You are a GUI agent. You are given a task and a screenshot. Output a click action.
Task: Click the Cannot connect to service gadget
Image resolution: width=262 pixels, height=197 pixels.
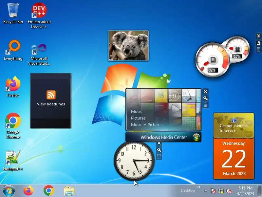(x=234, y=125)
